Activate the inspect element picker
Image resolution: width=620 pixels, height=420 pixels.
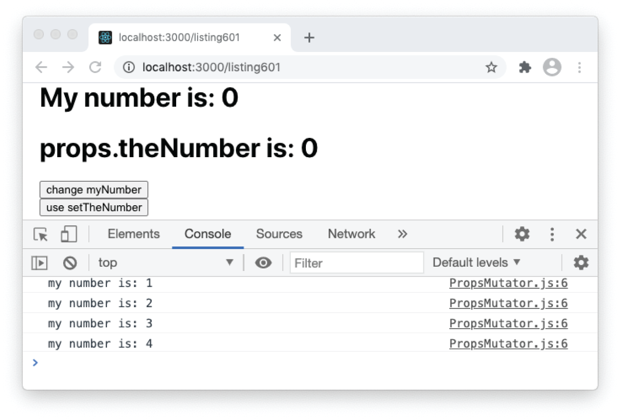click(x=39, y=234)
